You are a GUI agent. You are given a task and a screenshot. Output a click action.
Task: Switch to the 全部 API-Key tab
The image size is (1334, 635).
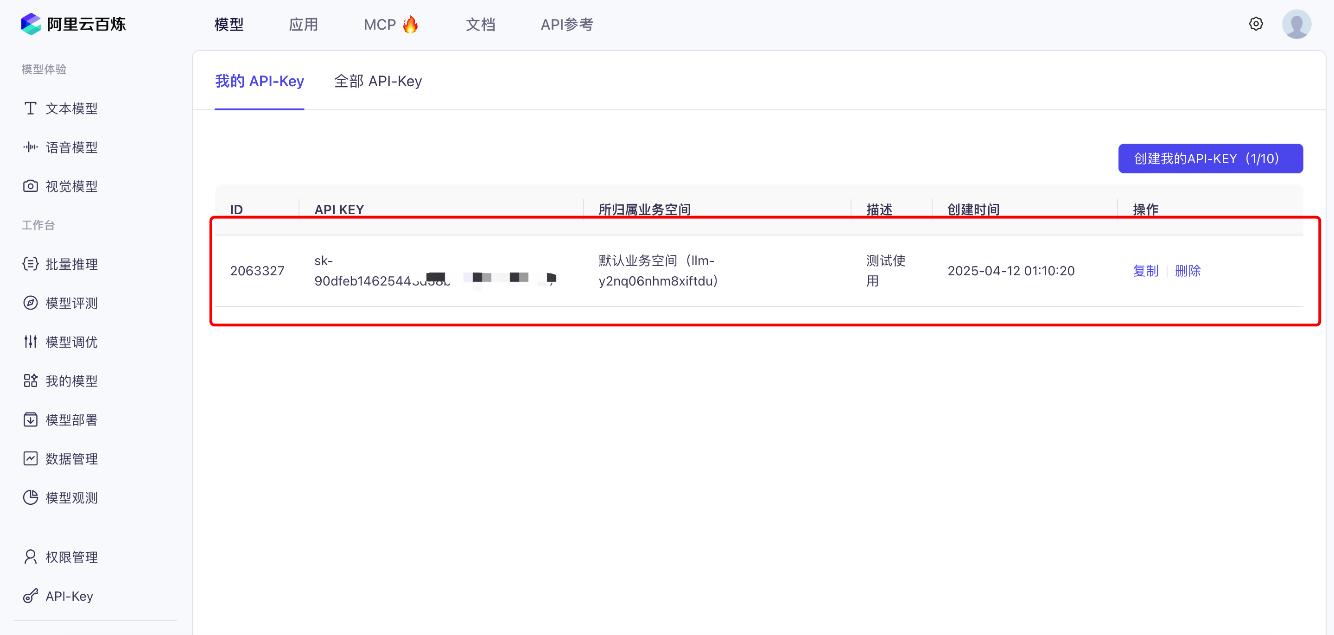point(377,81)
